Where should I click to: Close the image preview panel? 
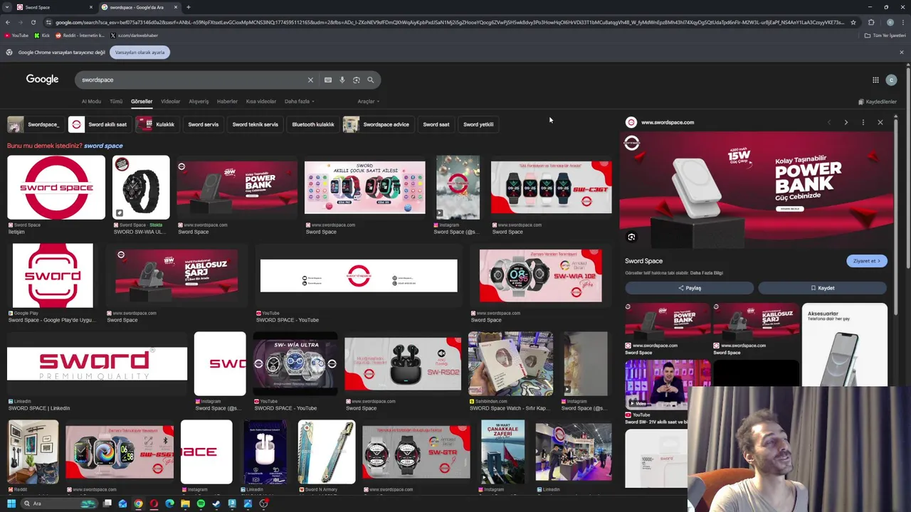pyautogui.click(x=880, y=122)
